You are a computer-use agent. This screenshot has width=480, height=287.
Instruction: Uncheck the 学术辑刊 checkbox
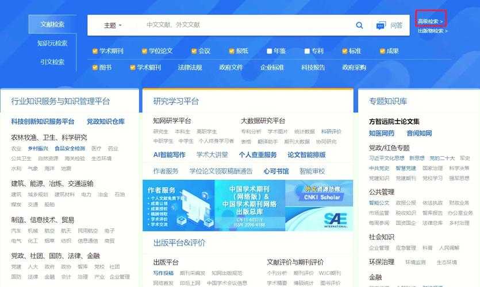[x=133, y=67]
